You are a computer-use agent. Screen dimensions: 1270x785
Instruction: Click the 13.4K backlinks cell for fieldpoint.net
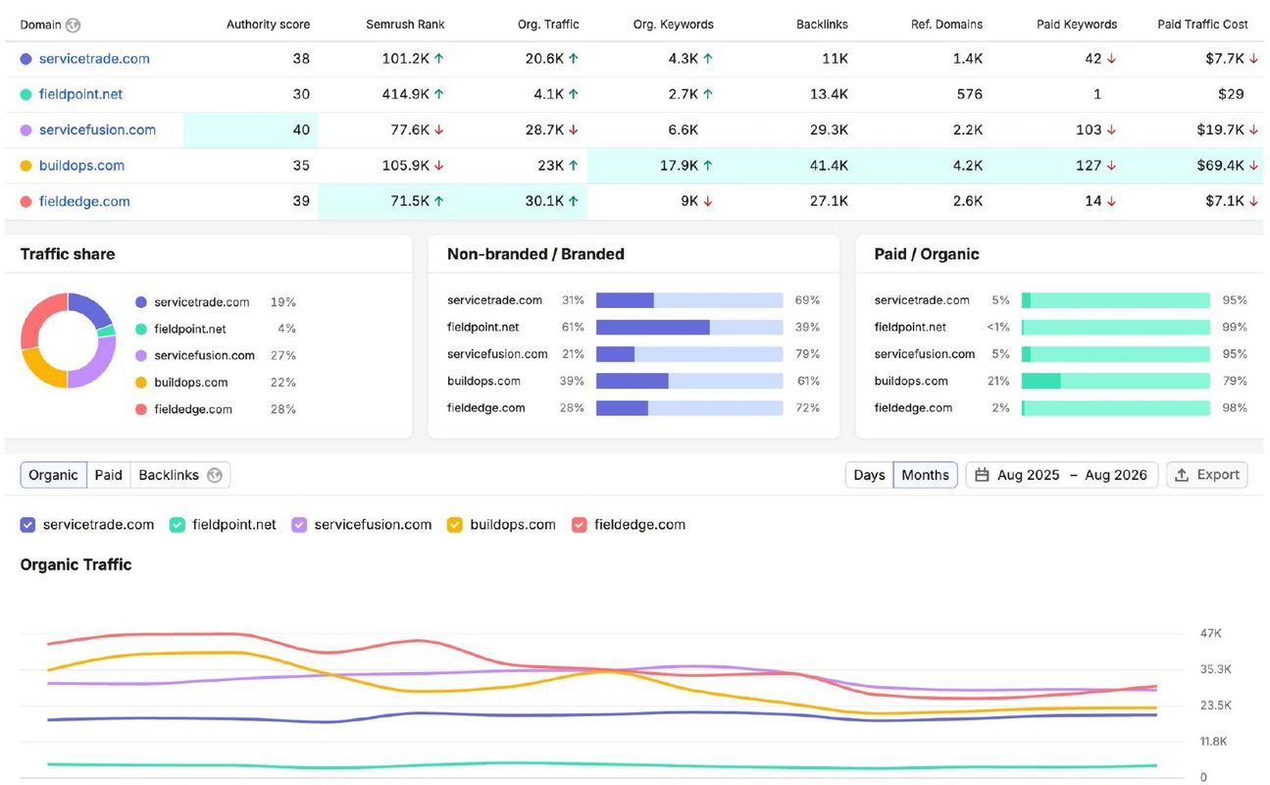[829, 94]
